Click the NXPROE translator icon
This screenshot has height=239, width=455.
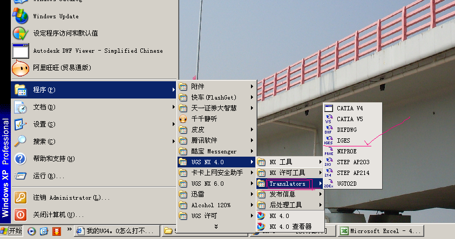pos(329,151)
